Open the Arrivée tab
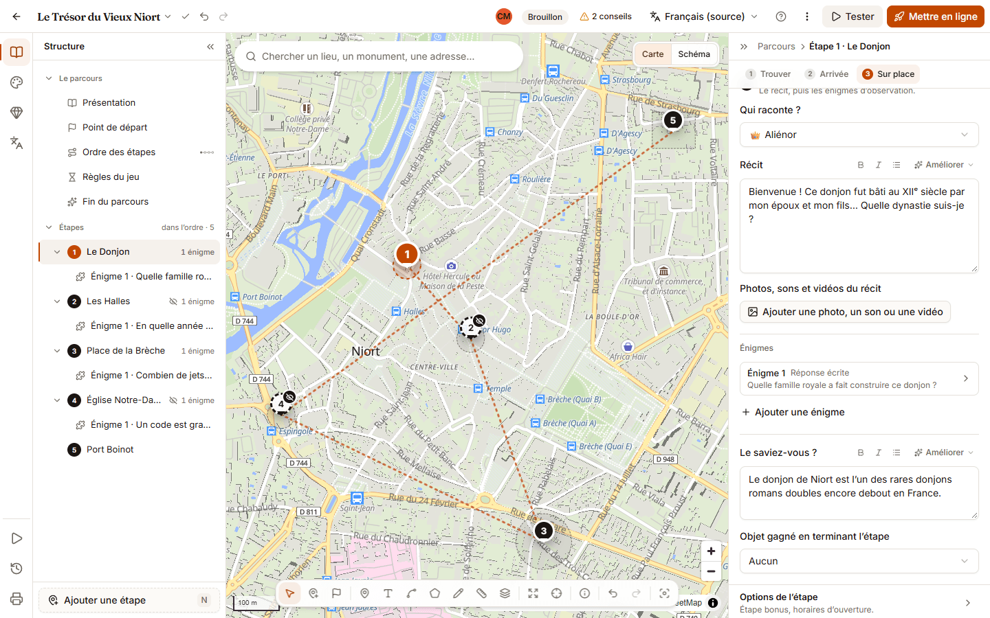The width and height of the screenshot is (990, 618). point(827,74)
